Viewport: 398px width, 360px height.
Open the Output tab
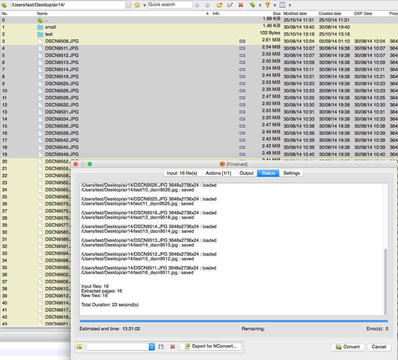click(246, 173)
